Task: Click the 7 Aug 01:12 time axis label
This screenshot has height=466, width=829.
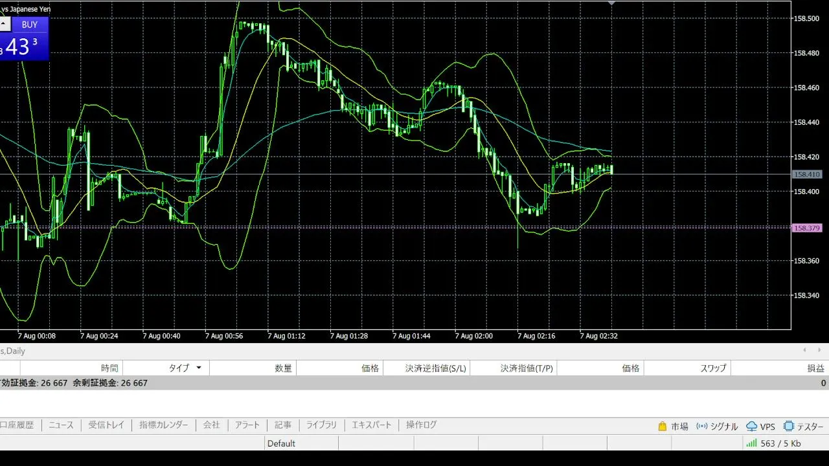Action: 286,336
